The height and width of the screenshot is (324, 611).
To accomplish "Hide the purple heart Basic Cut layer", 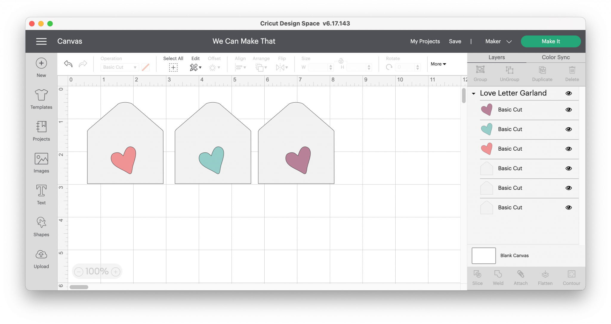I will click(569, 110).
